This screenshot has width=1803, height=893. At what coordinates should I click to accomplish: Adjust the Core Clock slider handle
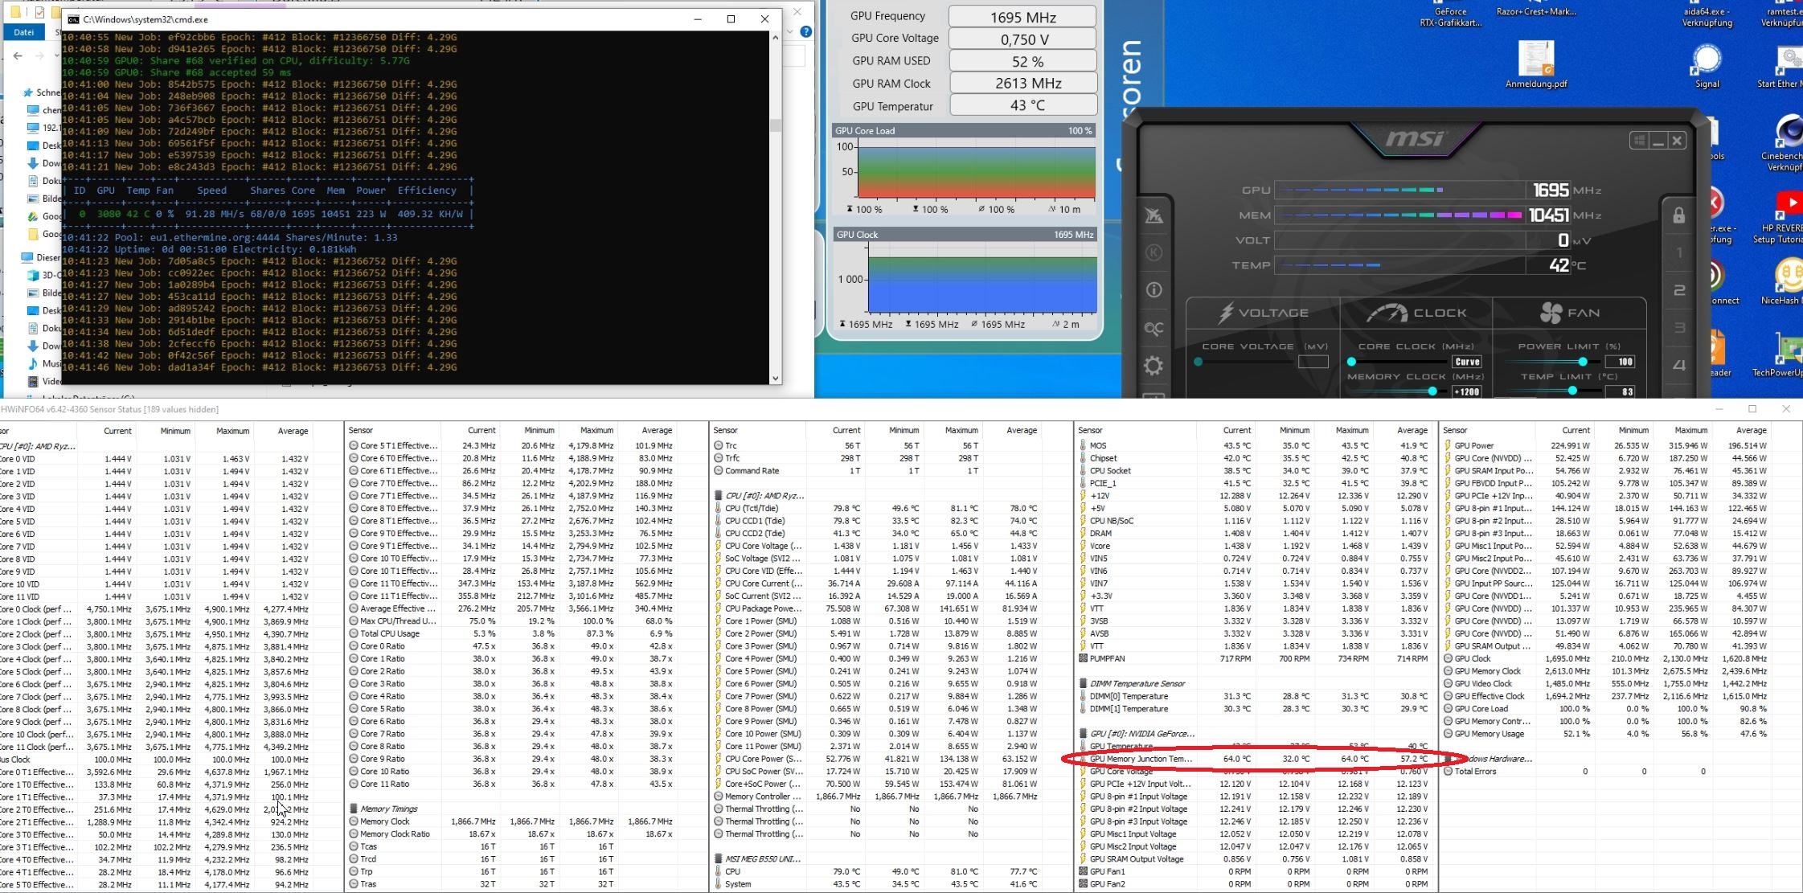click(x=1351, y=362)
